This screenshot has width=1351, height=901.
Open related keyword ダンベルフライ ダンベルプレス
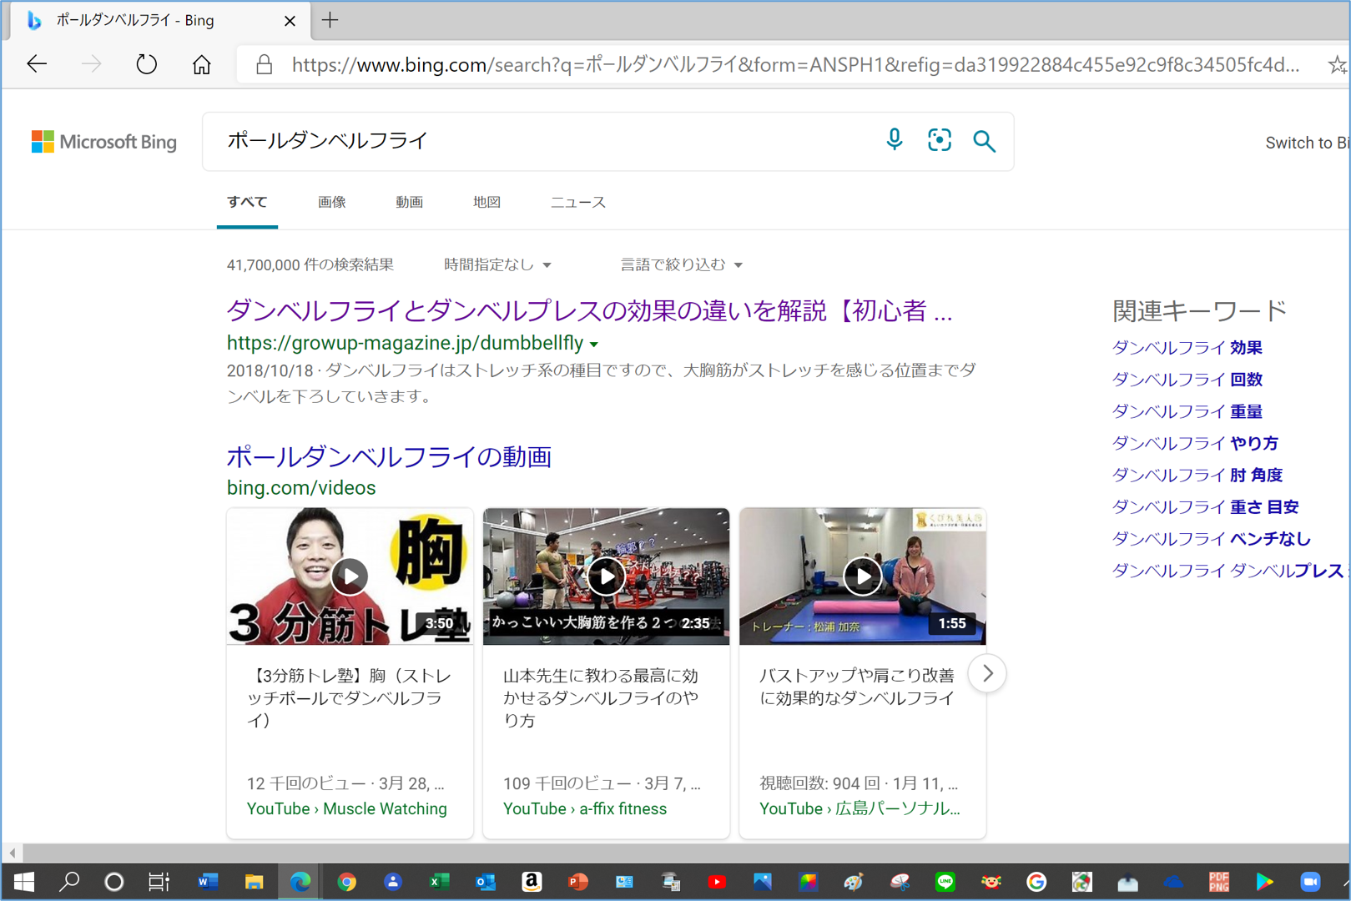[1230, 571]
